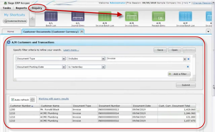Open the Is Yesterday operator dropdown
Viewport: 215px width, 132px height.
click(x=103, y=67)
